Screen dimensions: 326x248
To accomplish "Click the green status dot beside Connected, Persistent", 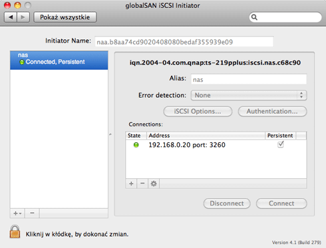I will 22,62.
